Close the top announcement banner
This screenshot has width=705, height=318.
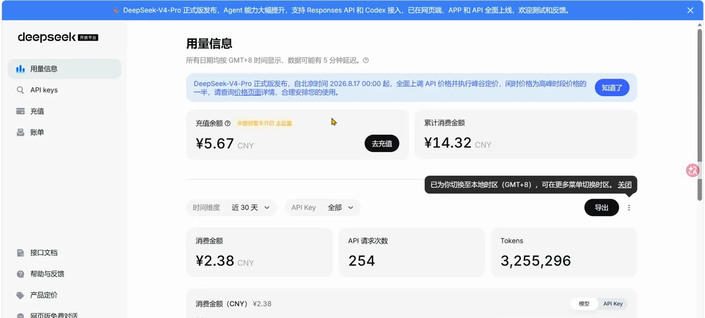pyautogui.click(x=690, y=10)
